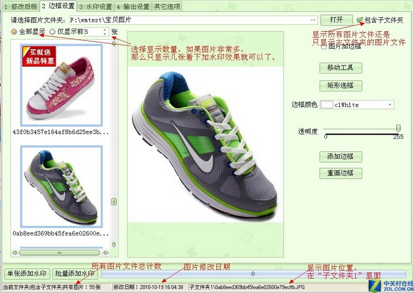Click the large shoe preview image
Screen dimensions: 414x293
point(205,145)
